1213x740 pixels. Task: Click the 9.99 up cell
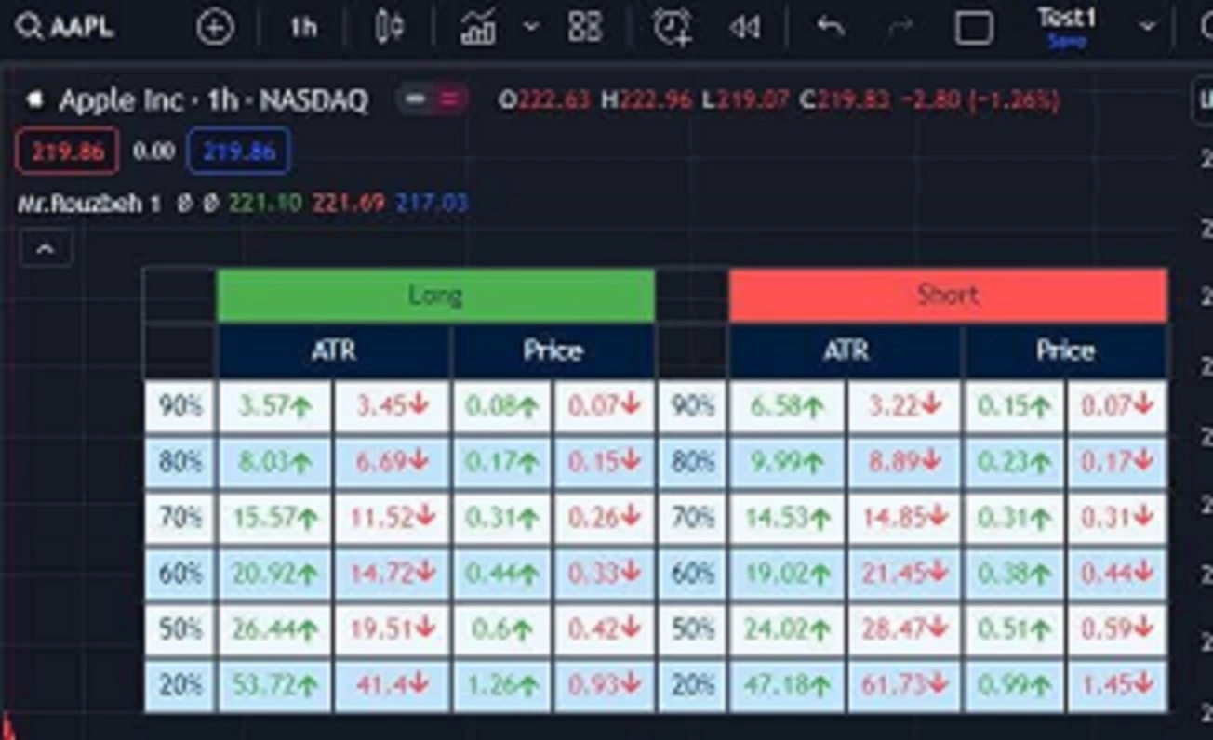point(787,462)
